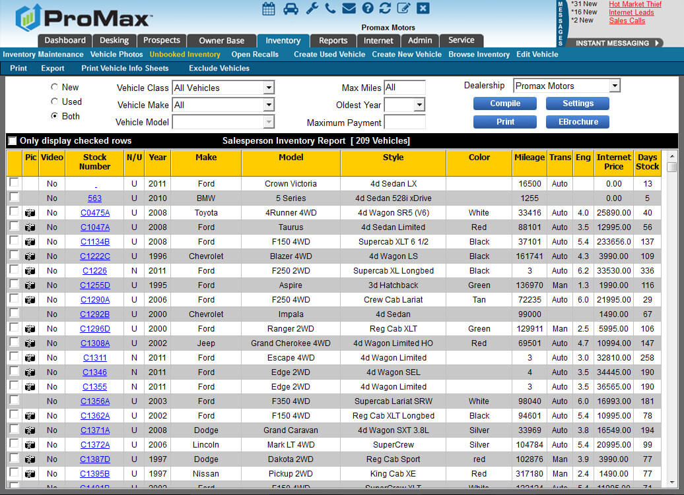Open Unbooked Inventory submenu item
The image size is (684, 495).
tap(184, 55)
